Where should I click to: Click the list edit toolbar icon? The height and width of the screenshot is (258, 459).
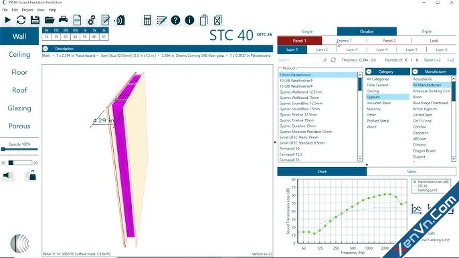tap(162, 20)
